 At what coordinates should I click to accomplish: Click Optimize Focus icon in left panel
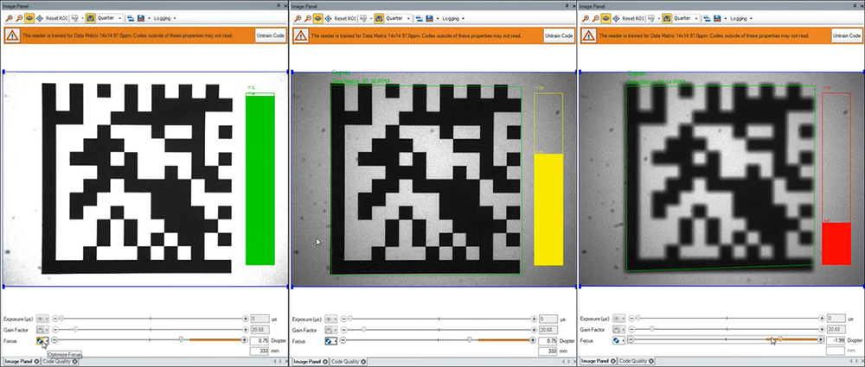click(42, 341)
